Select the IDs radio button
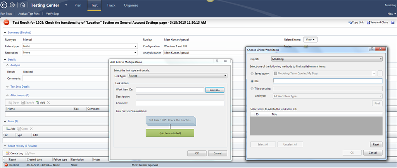 (252, 81)
